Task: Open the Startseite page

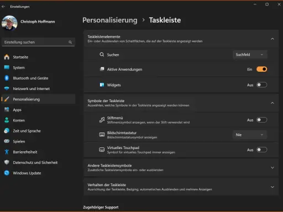Action: pos(38,57)
